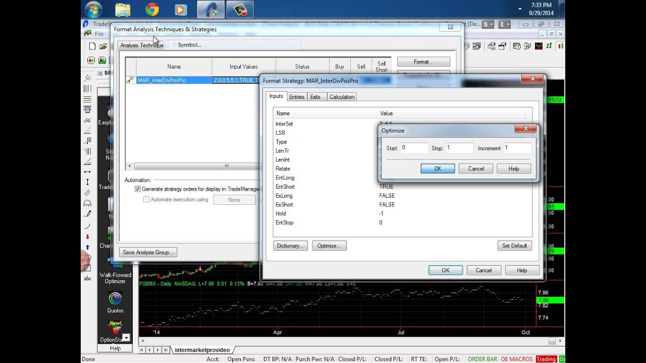Screen dimensions: 646x363
Task: Click Cancel in the Optimize dialog
Action: coord(476,169)
